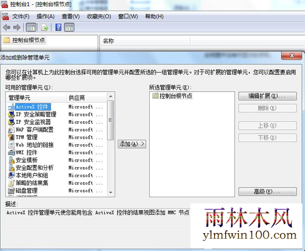Screen dimensions: 305x251
Task: Click the WMI 控件 snap-in icon
Action: (x=12, y=153)
